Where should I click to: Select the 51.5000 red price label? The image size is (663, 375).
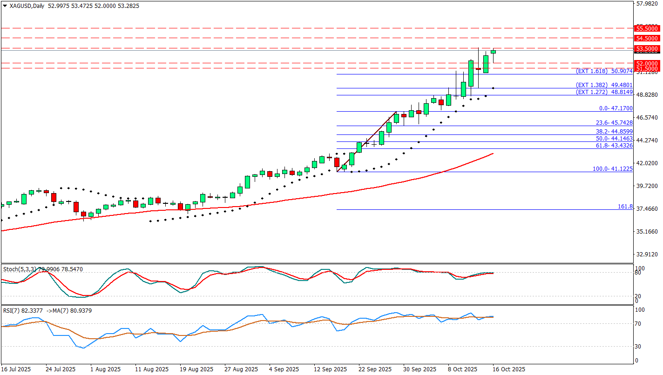647,68
